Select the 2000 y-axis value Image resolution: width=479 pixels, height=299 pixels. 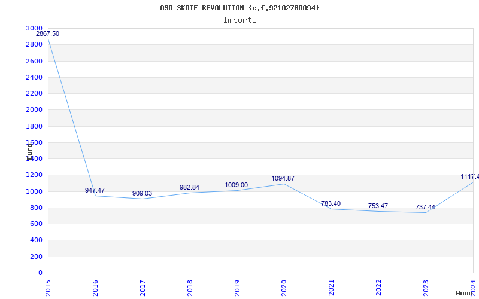point(34,110)
